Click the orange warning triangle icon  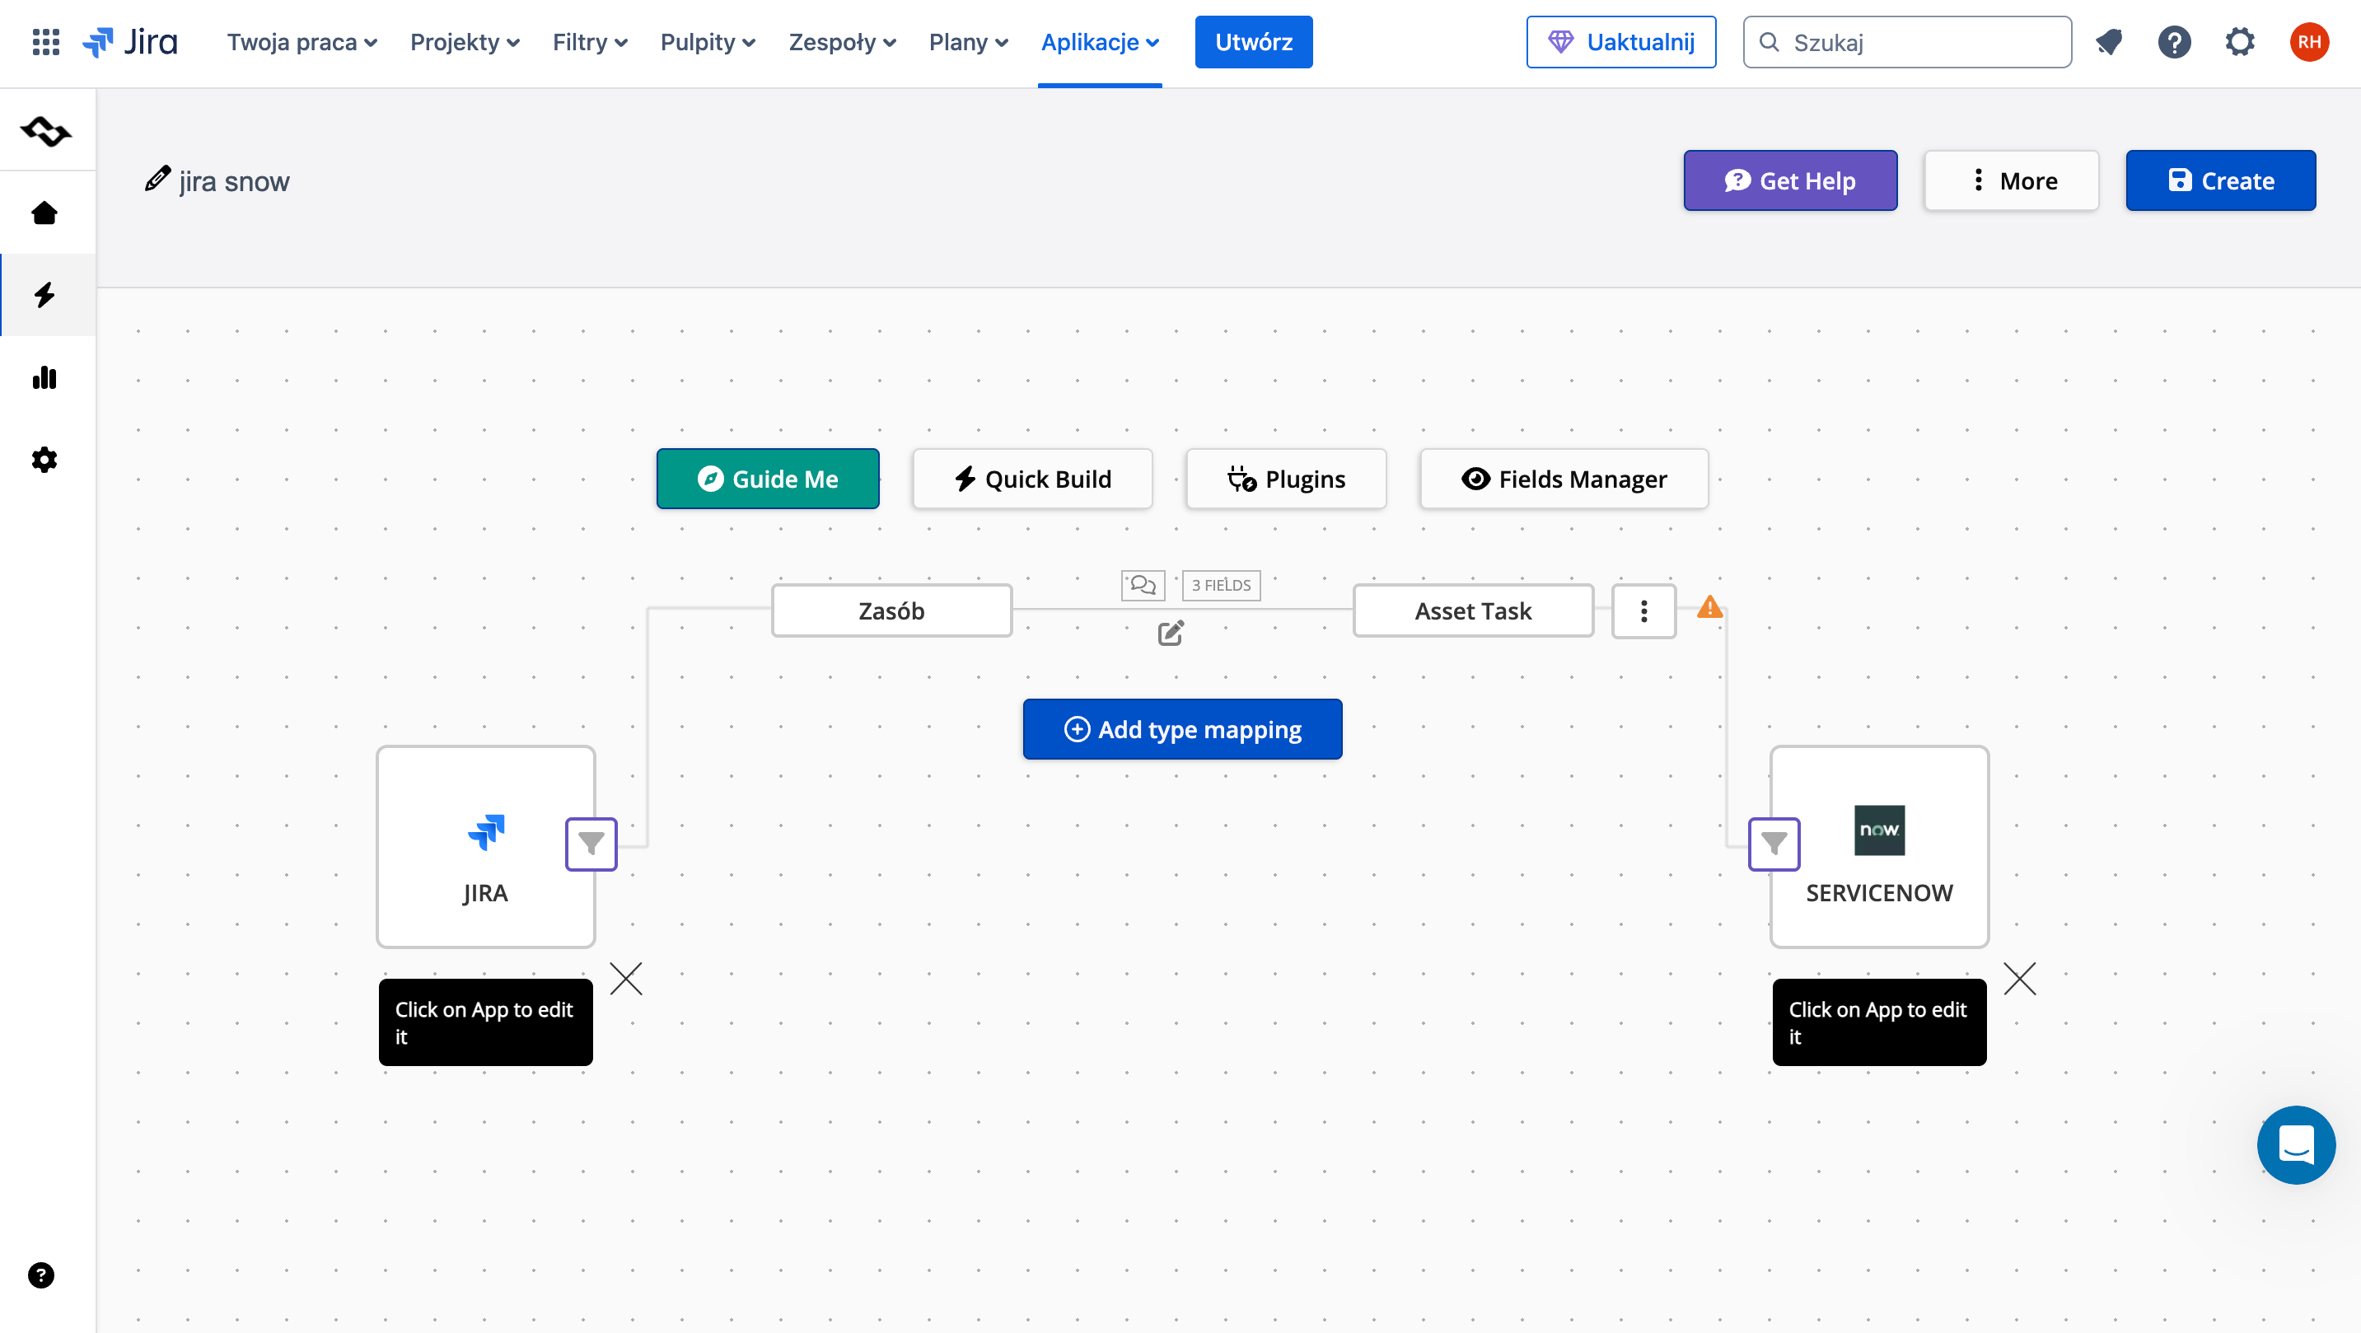coord(1709,607)
